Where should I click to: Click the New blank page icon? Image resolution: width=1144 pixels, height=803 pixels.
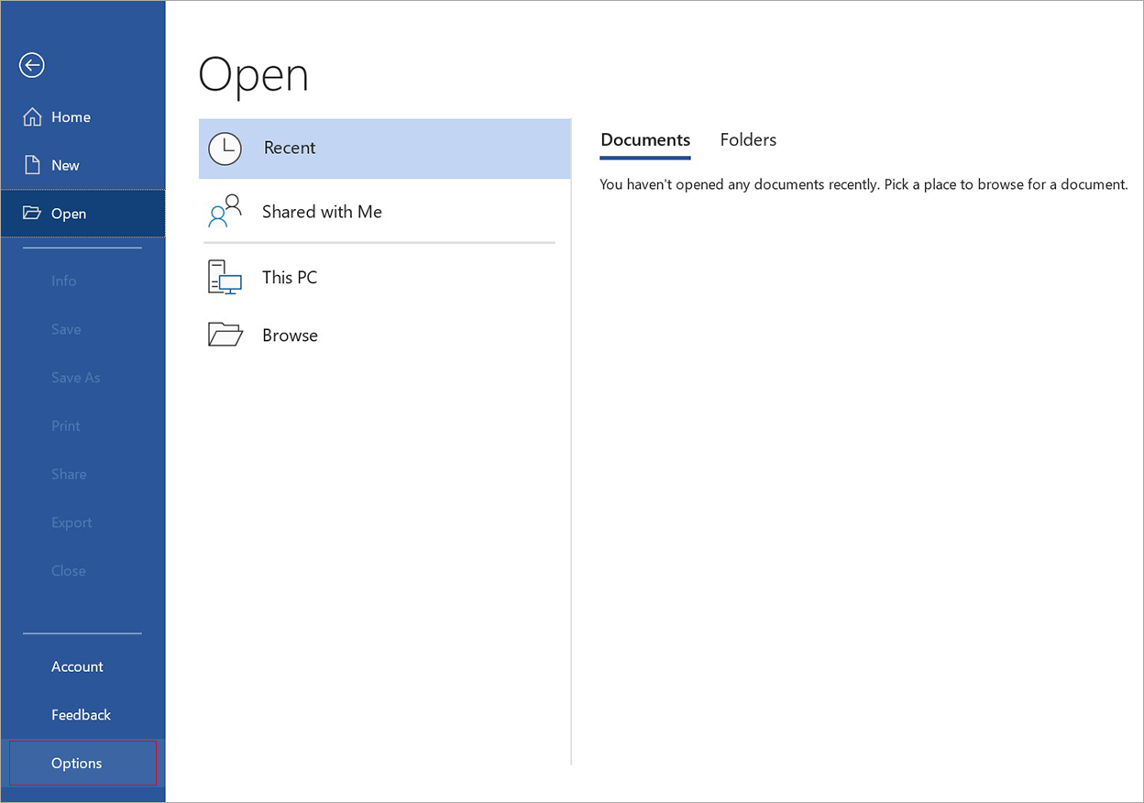[x=32, y=165]
